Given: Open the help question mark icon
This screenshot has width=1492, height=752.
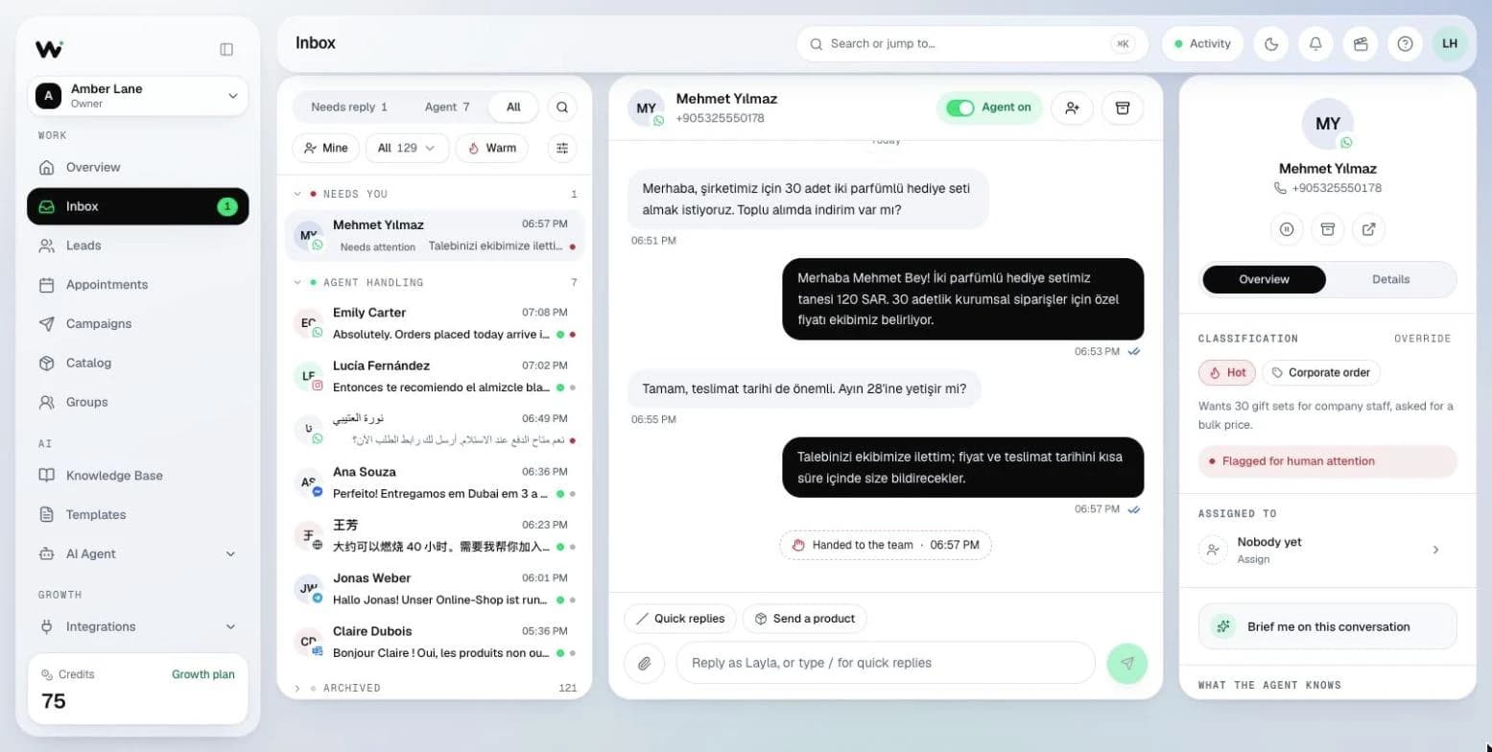Looking at the screenshot, I should pyautogui.click(x=1405, y=44).
